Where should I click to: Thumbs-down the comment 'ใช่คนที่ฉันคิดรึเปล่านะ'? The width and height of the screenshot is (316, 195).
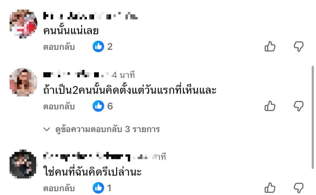tap(298, 188)
